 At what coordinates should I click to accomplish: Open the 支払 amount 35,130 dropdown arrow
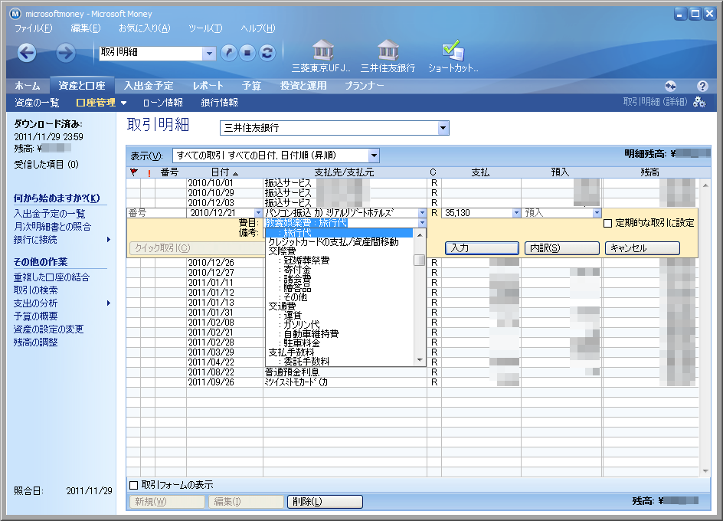516,213
